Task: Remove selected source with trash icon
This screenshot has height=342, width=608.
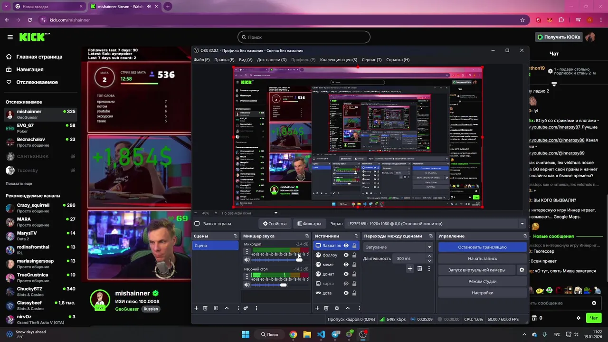Action: (x=326, y=308)
